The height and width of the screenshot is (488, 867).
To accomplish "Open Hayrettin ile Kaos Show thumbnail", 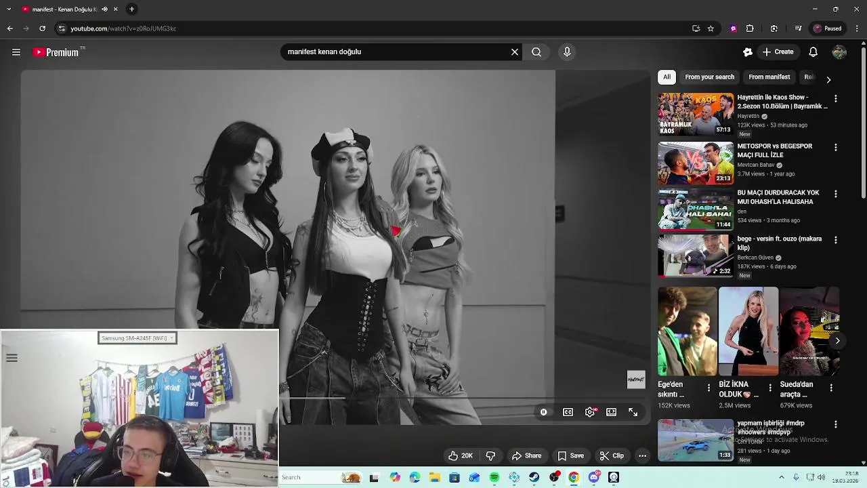I will point(696,114).
